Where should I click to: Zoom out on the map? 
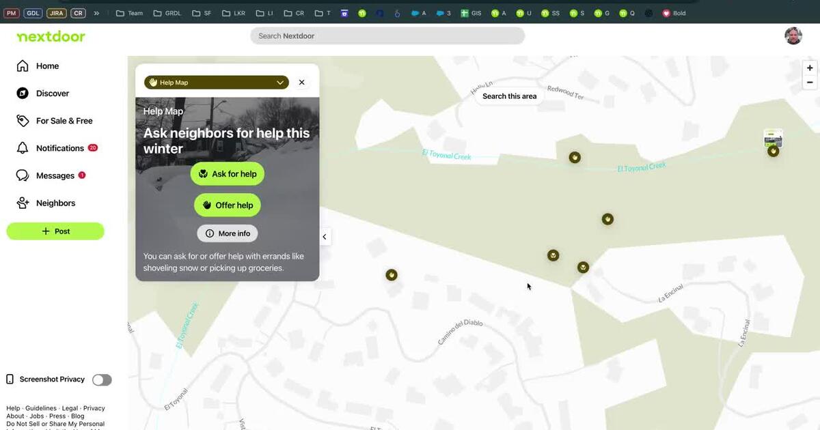[810, 83]
